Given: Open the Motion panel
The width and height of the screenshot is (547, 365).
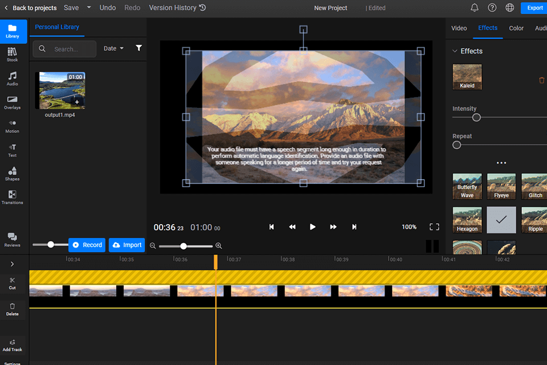Looking at the screenshot, I should 12,127.
